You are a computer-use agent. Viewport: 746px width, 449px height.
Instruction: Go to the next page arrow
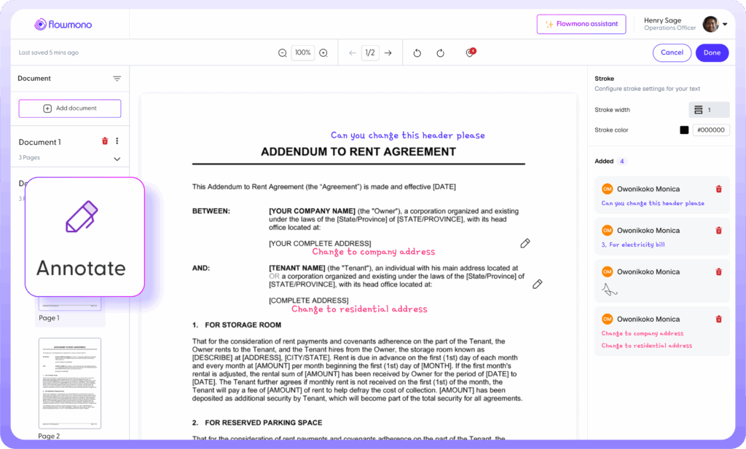[x=388, y=53]
